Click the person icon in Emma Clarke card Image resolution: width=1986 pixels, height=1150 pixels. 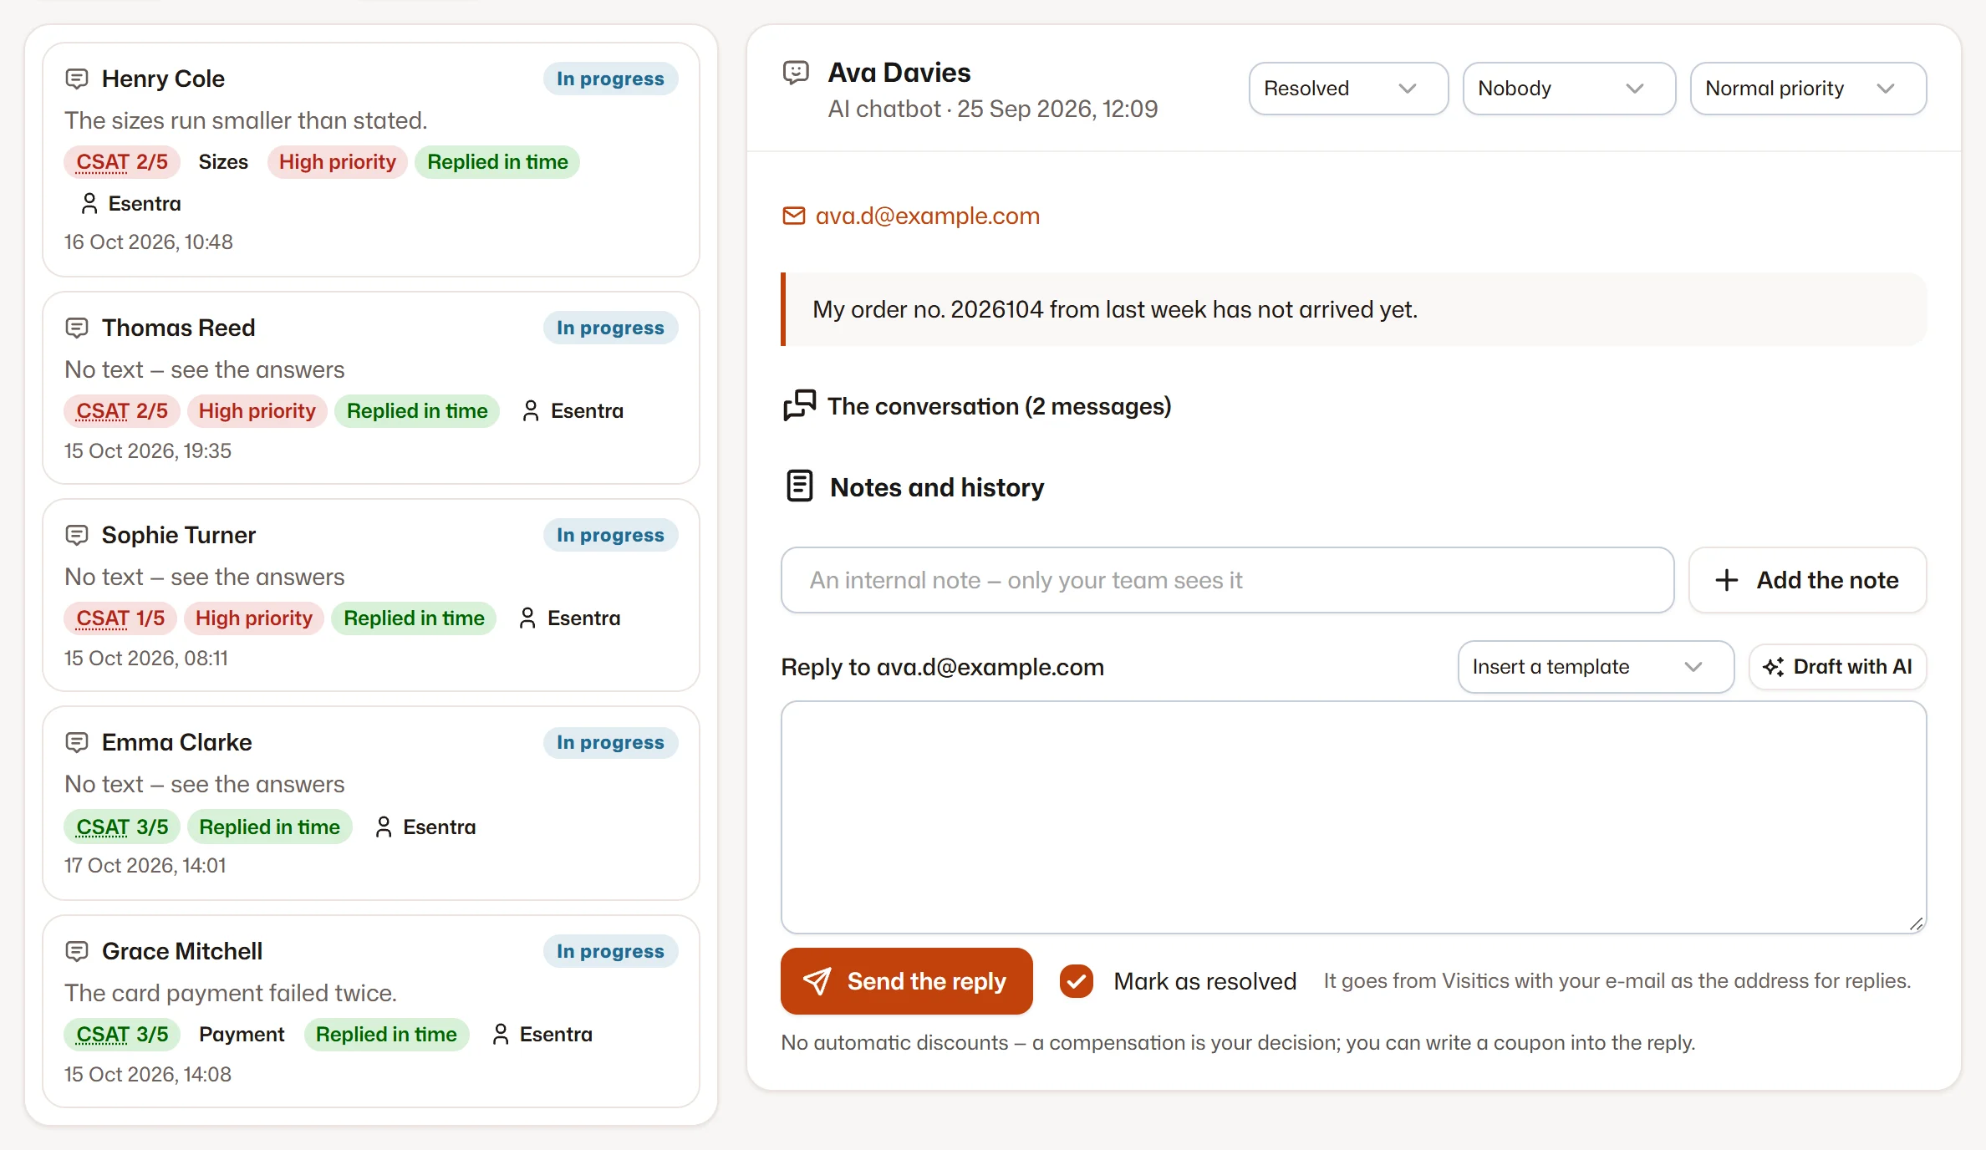(x=384, y=827)
